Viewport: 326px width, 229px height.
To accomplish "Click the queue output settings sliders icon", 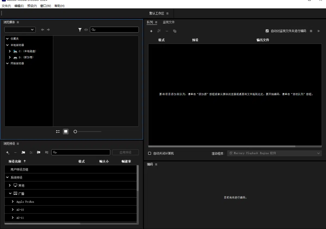I will point(159,31).
